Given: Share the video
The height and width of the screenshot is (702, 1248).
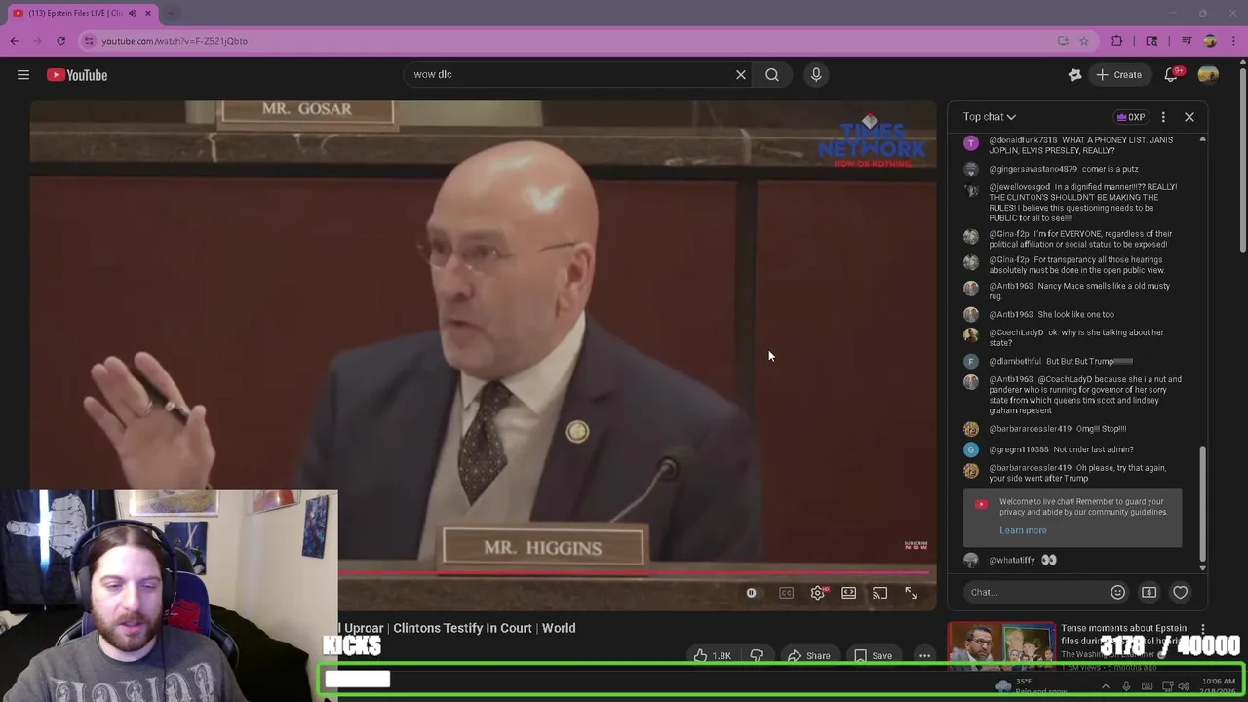Looking at the screenshot, I should 808,655.
